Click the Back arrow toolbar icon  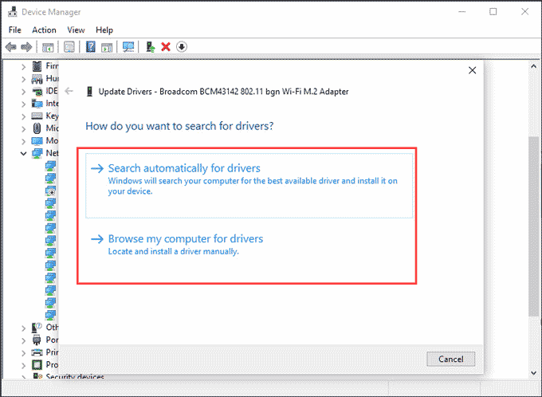pyautogui.click(x=11, y=47)
